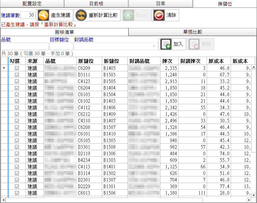Click the 原儲位 column header
The image size is (257, 203).
click(89, 61)
